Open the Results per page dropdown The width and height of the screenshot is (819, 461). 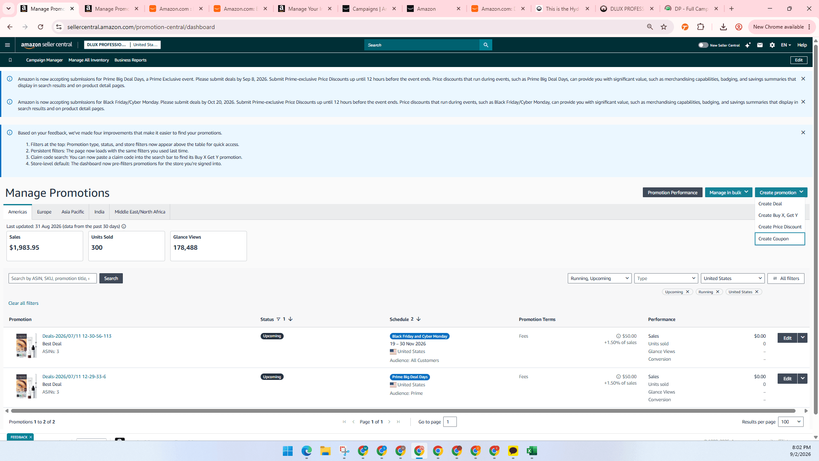[x=791, y=422]
